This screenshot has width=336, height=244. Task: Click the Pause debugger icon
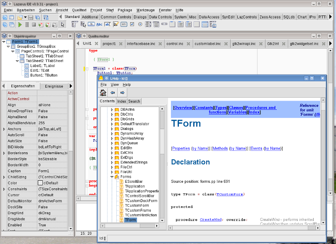[x=27, y=25]
